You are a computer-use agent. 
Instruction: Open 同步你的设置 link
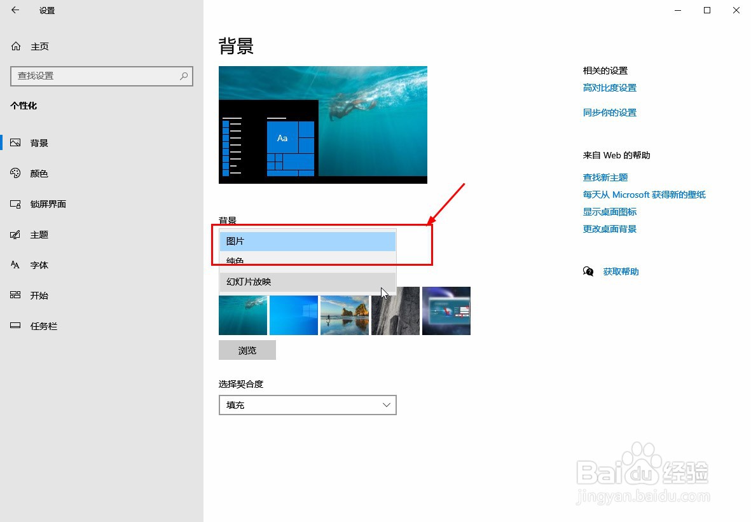pyautogui.click(x=609, y=113)
